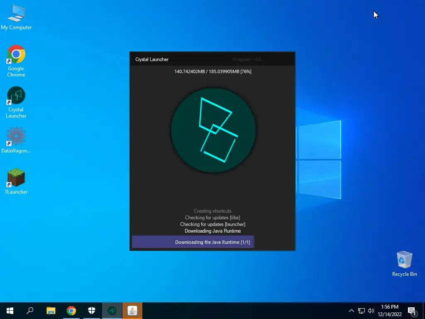This screenshot has height=319, width=425.
Task: Open the My Computer desktop icon
Action: (16, 17)
